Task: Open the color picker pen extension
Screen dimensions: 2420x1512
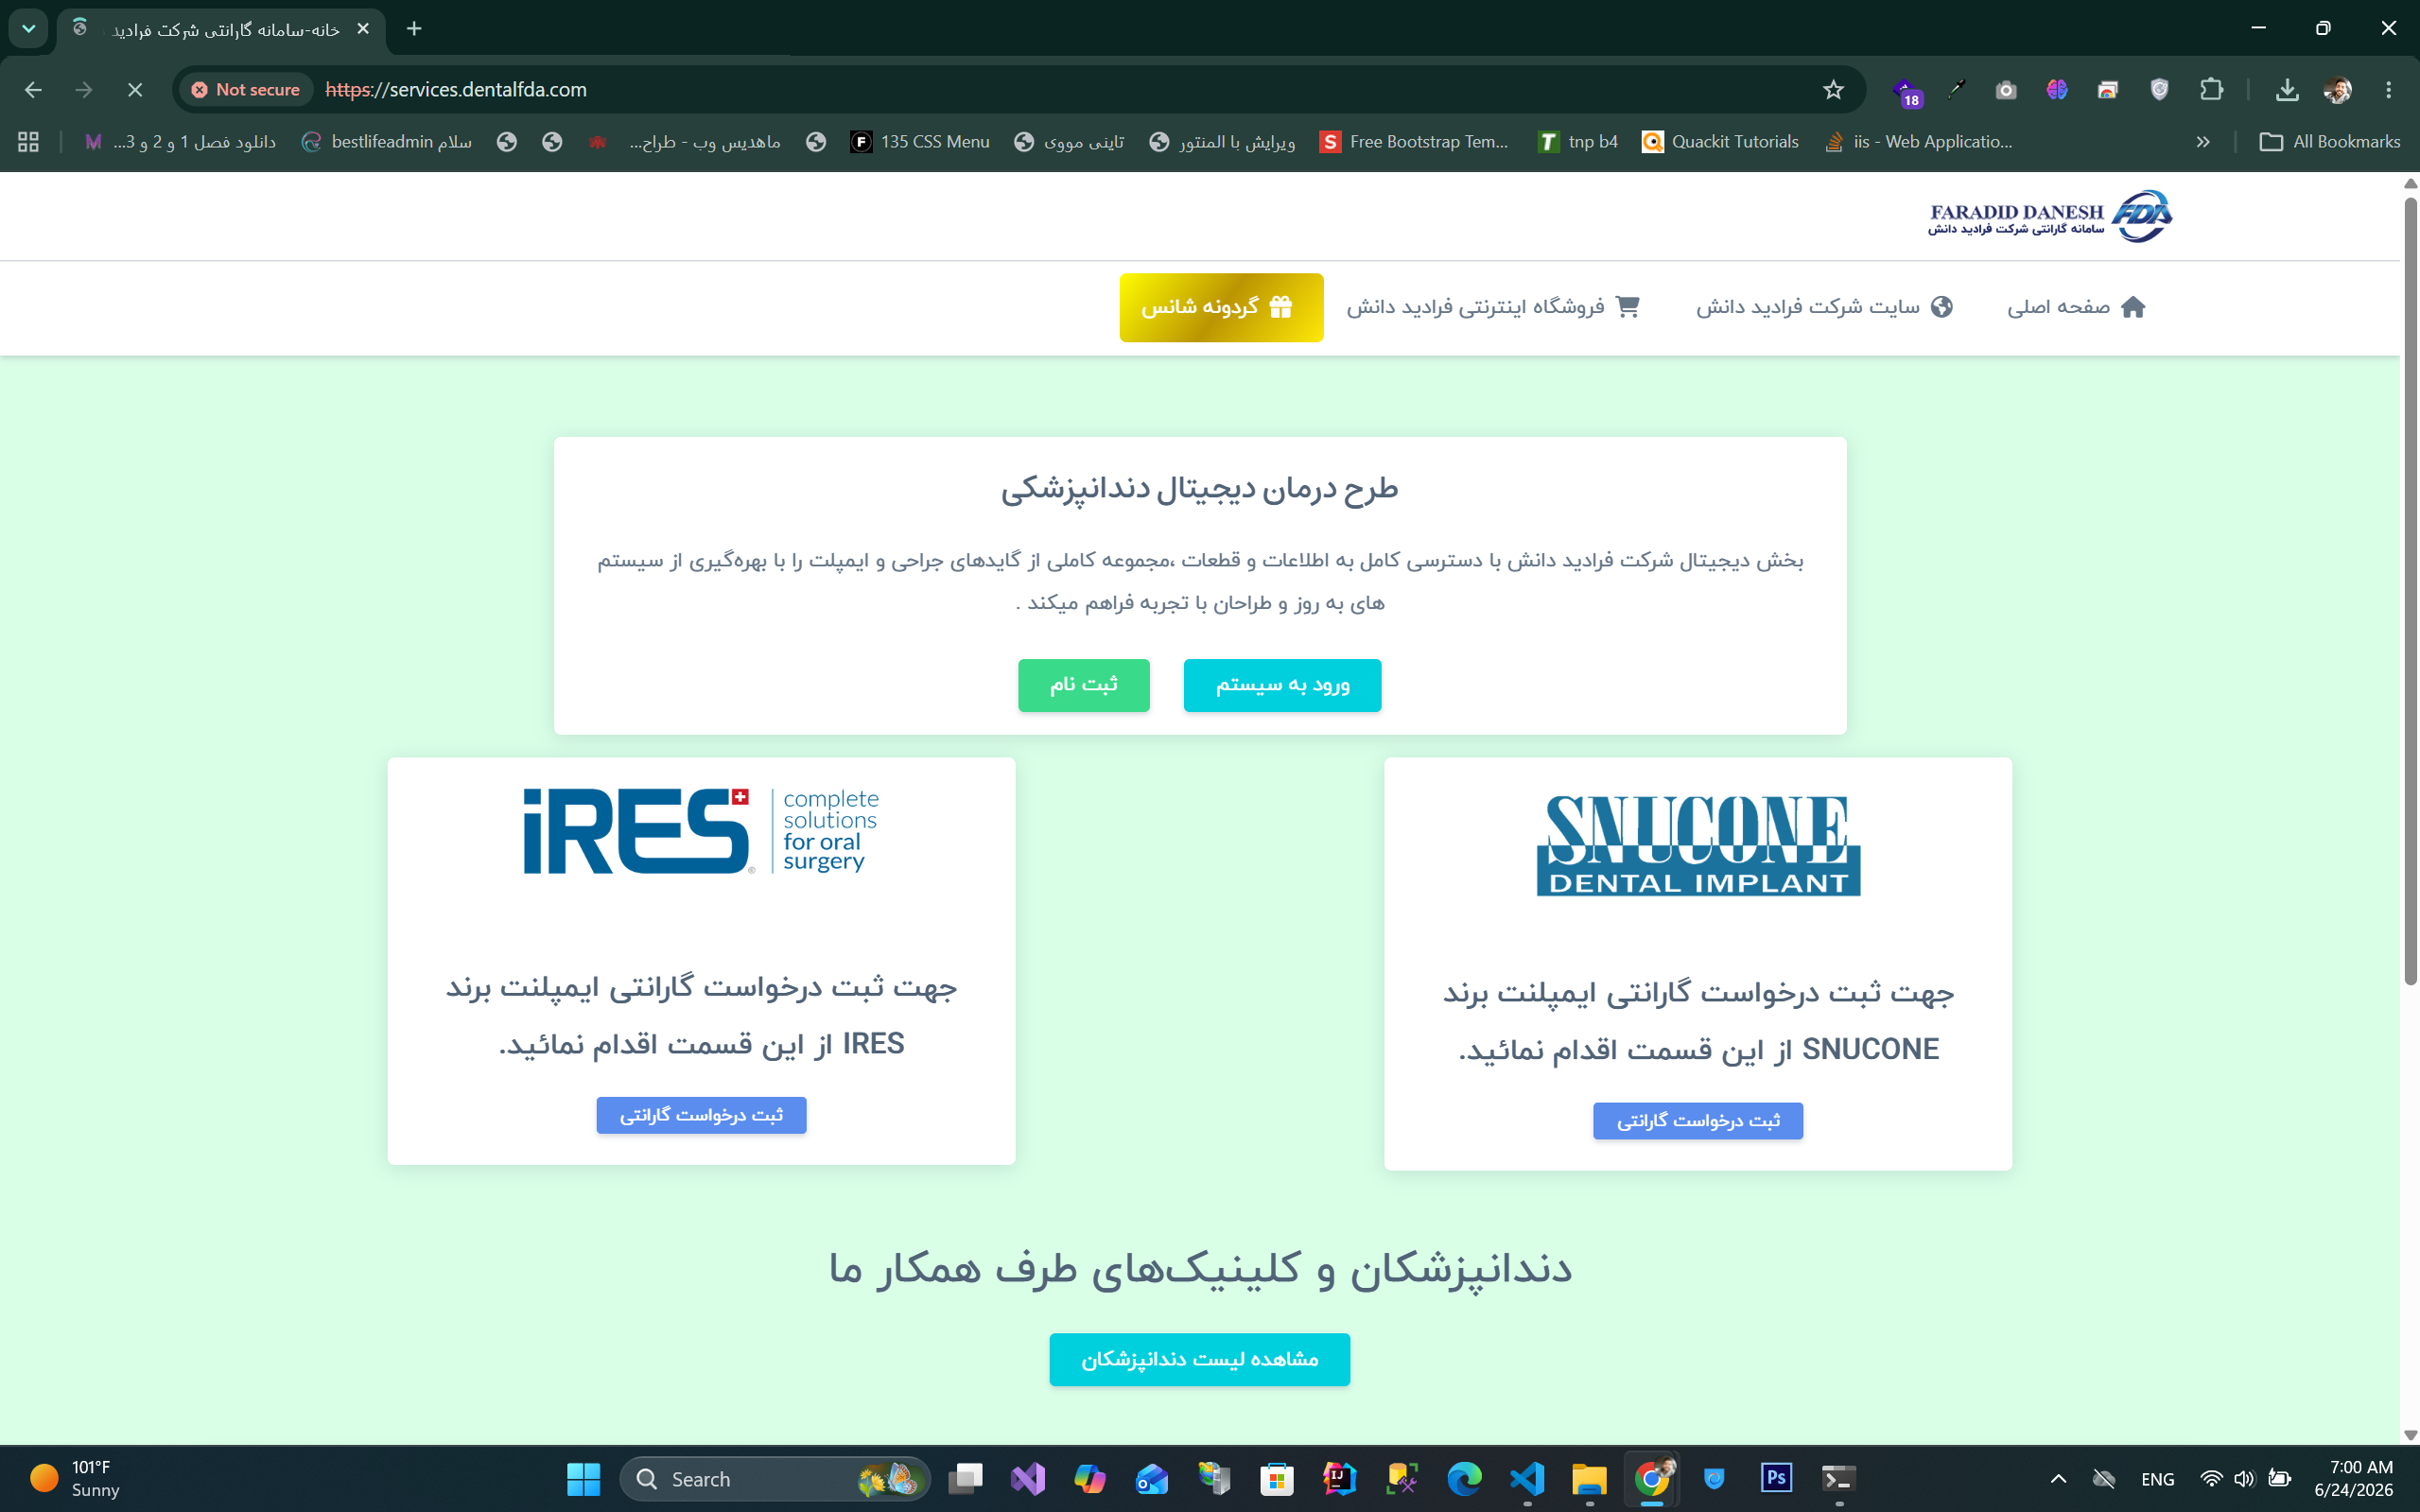Action: click(x=1956, y=90)
